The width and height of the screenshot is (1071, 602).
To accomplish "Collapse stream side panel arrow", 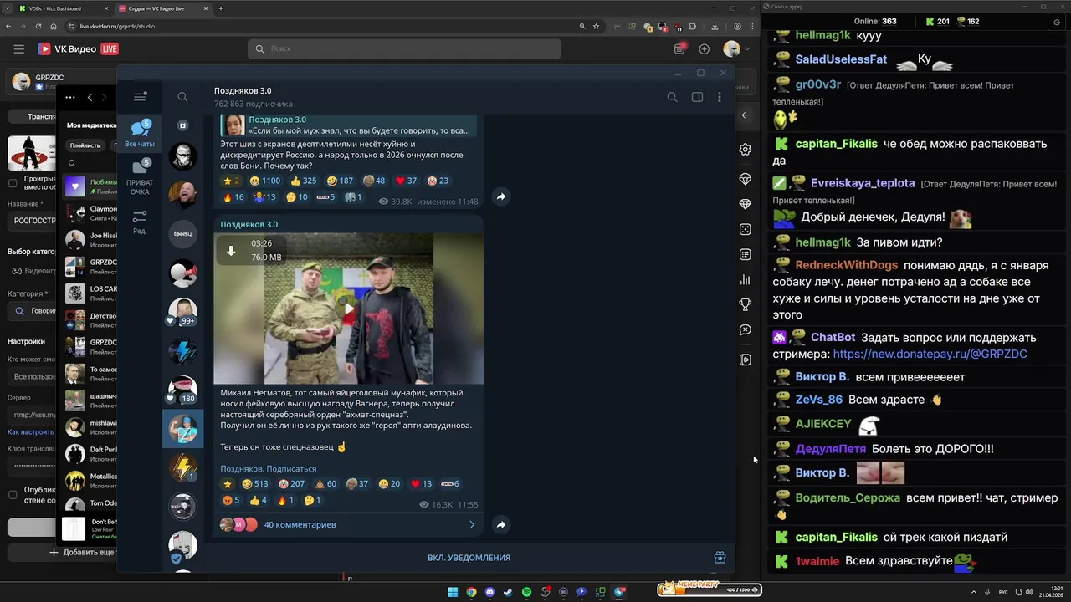I will (746, 115).
